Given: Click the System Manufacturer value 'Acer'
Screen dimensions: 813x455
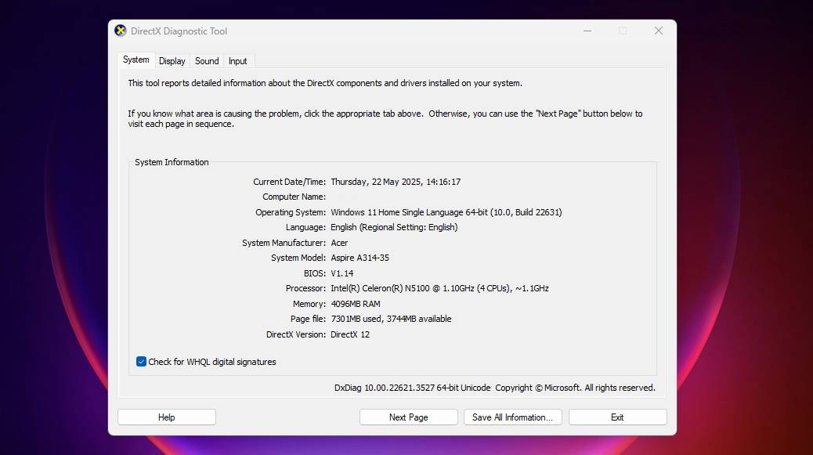Looking at the screenshot, I should coord(339,243).
